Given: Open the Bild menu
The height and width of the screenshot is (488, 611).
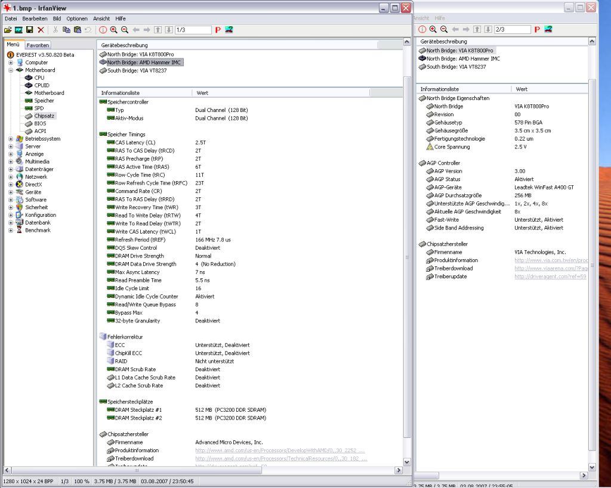Looking at the screenshot, I should pyautogui.click(x=57, y=18).
